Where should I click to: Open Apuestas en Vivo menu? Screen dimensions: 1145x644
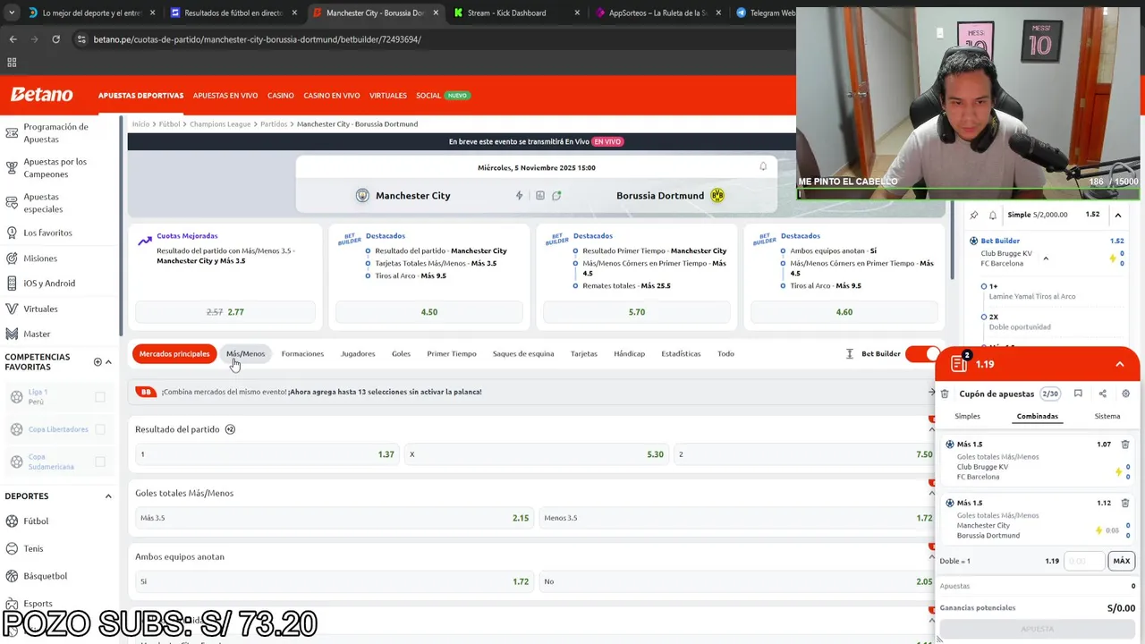tap(225, 96)
